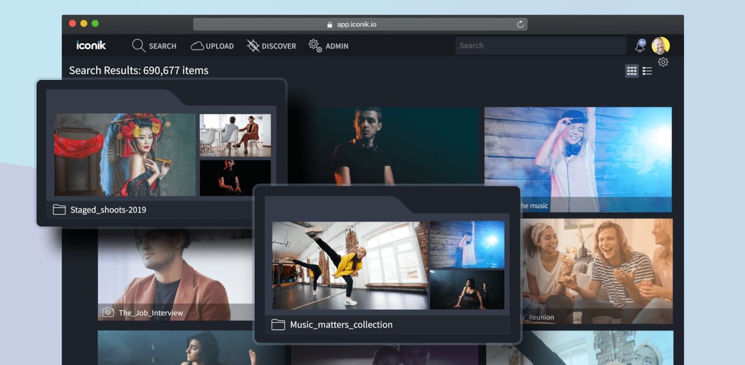Screen dimensions: 745x365
Task: Open the Admin gear menu
Action: pos(328,46)
